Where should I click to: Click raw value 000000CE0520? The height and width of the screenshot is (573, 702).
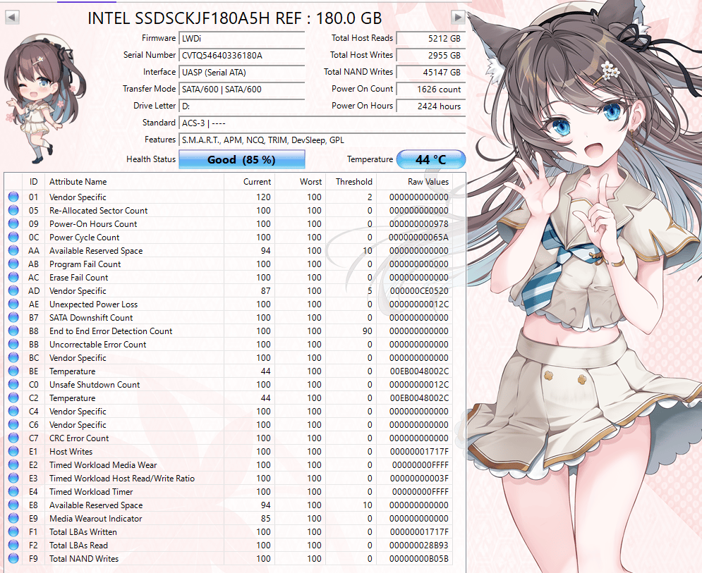point(419,291)
